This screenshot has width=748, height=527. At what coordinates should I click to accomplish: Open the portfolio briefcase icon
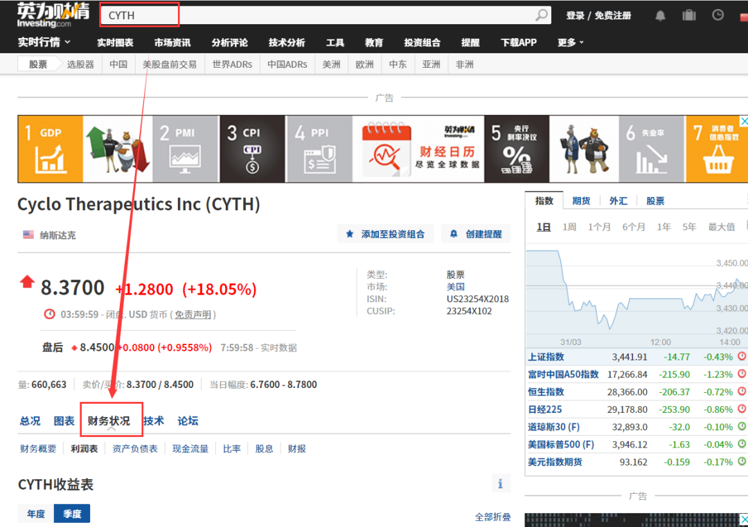(x=688, y=15)
